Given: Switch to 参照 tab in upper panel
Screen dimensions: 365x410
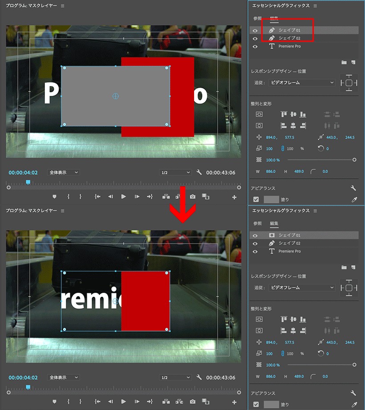Looking at the screenshot, I should (x=257, y=18).
